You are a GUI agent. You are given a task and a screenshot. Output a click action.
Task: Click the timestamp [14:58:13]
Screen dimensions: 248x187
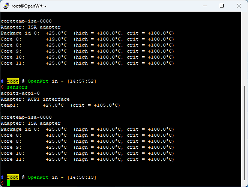tap(82, 177)
